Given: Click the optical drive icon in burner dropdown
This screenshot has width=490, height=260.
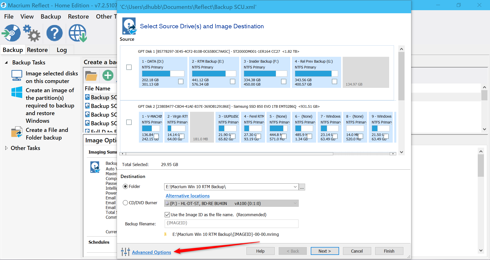Looking at the screenshot, I should click(167, 203).
